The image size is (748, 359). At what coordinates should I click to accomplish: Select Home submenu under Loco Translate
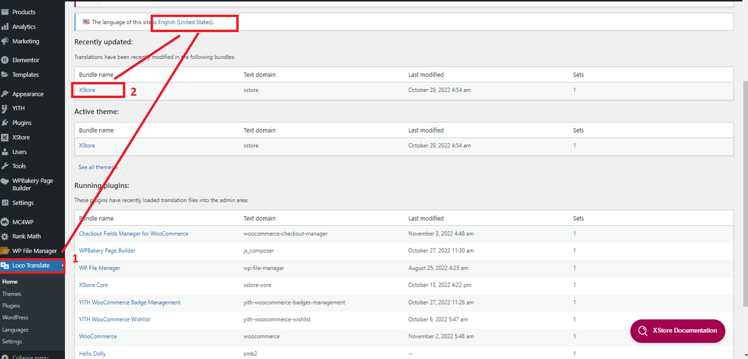[10, 282]
